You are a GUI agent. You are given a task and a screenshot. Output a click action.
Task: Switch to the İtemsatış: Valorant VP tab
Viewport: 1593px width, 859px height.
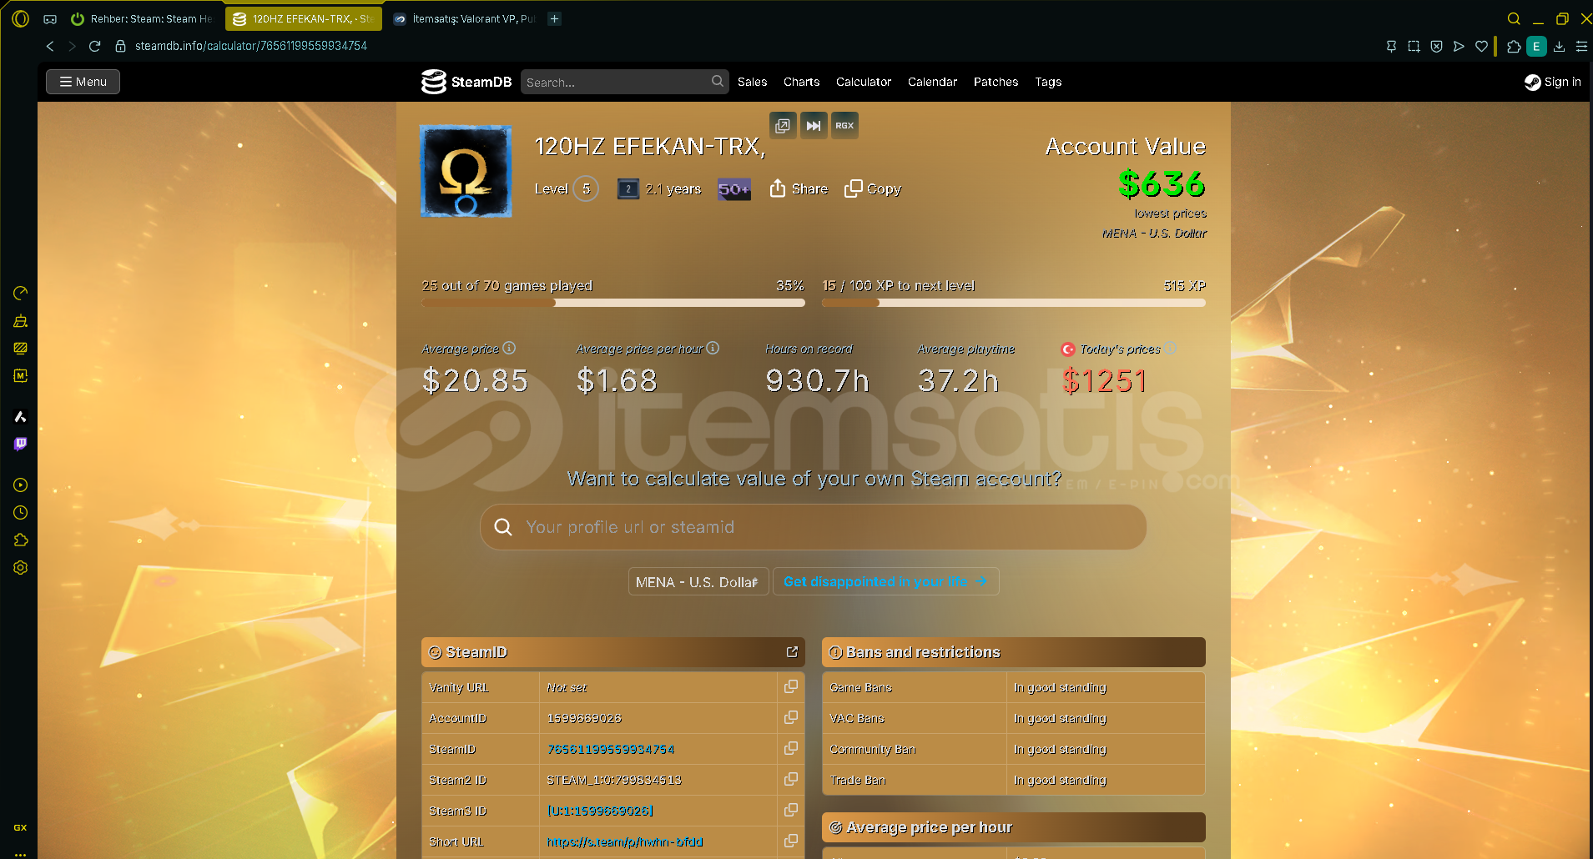(464, 18)
